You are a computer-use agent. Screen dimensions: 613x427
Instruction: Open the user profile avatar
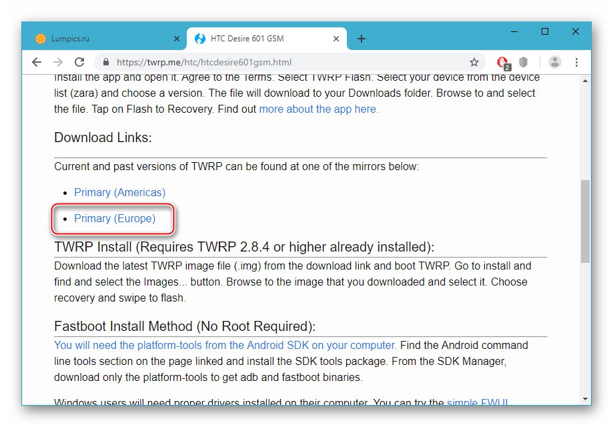pyautogui.click(x=554, y=62)
